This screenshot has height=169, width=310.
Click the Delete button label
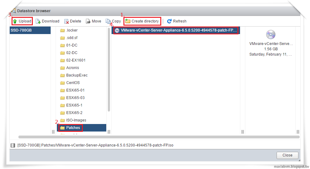[76, 21]
